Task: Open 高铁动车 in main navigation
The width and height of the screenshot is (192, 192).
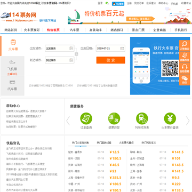Action: (x=95, y=30)
